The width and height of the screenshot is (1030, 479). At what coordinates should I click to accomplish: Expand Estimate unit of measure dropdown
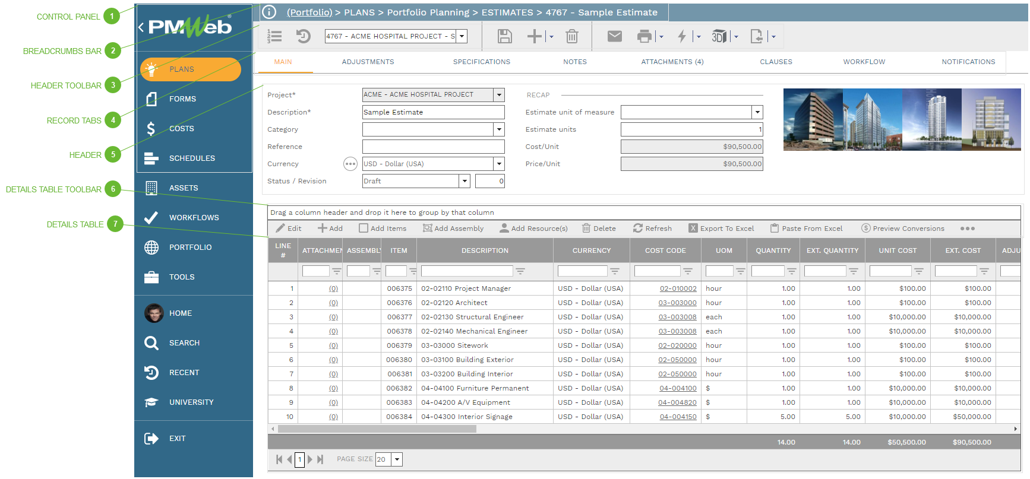click(x=757, y=112)
